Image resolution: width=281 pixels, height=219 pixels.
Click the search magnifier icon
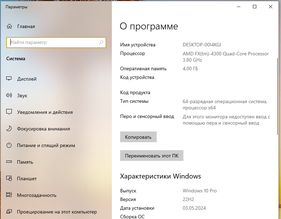(101, 43)
